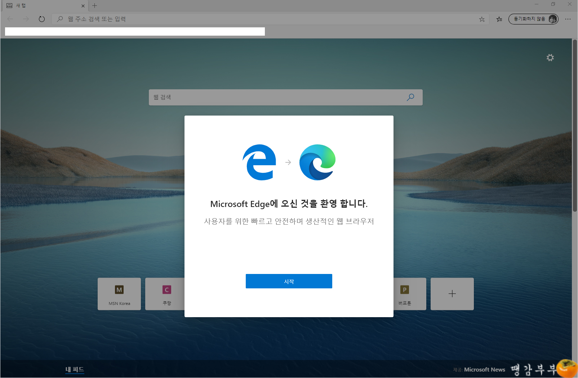Click the legacy Edge logo in dialog
This screenshot has height=378, width=578.
[259, 162]
